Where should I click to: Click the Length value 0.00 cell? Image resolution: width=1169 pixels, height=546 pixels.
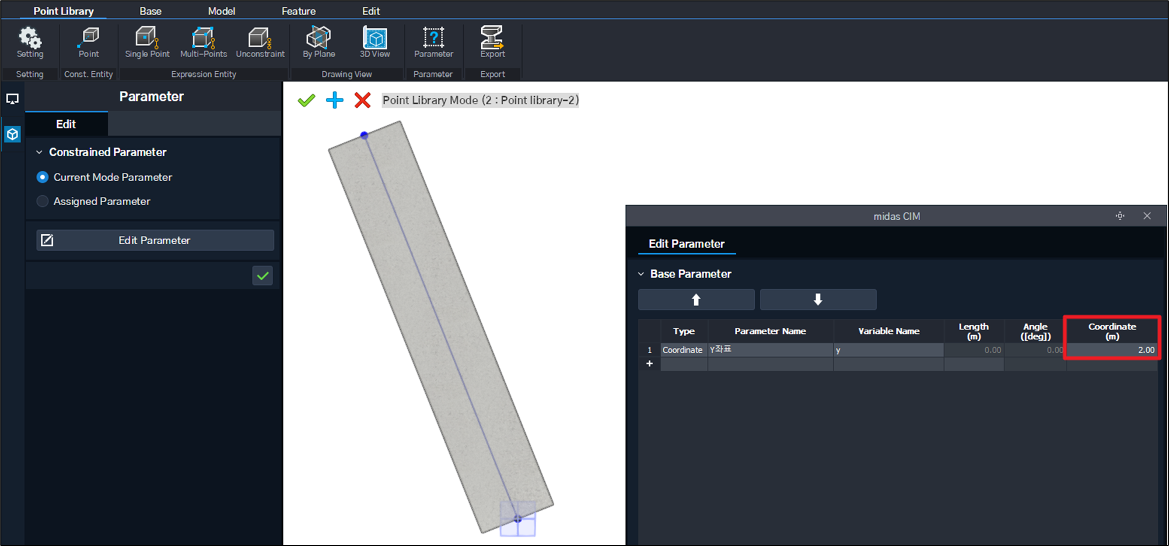click(x=974, y=350)
